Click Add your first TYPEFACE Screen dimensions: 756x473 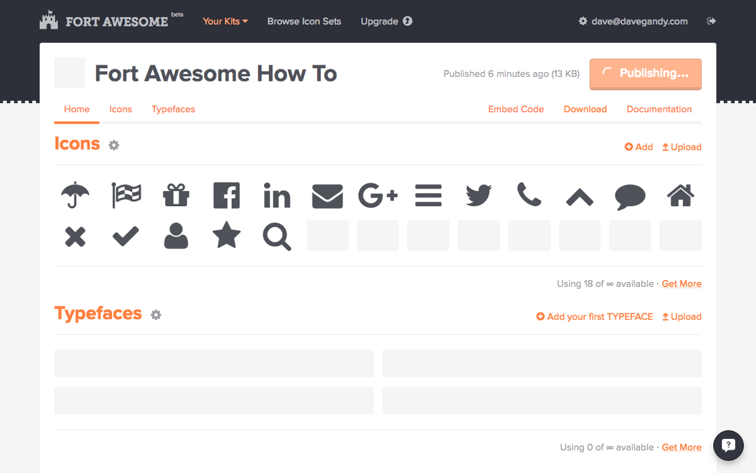pyautogui.click(x=594, y=316)
